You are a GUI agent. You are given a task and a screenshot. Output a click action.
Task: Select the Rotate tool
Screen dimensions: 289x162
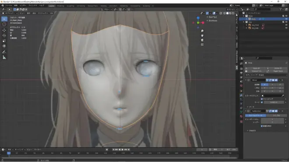click(x=4, y=35)
